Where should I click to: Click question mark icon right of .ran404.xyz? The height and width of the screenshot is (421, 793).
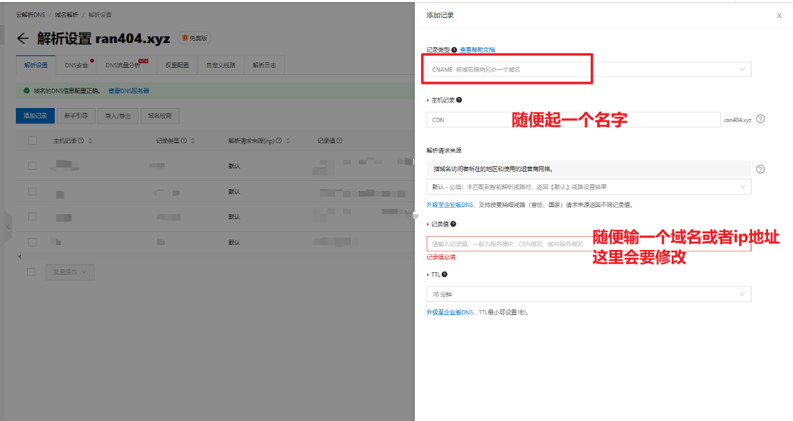[760, 119]
